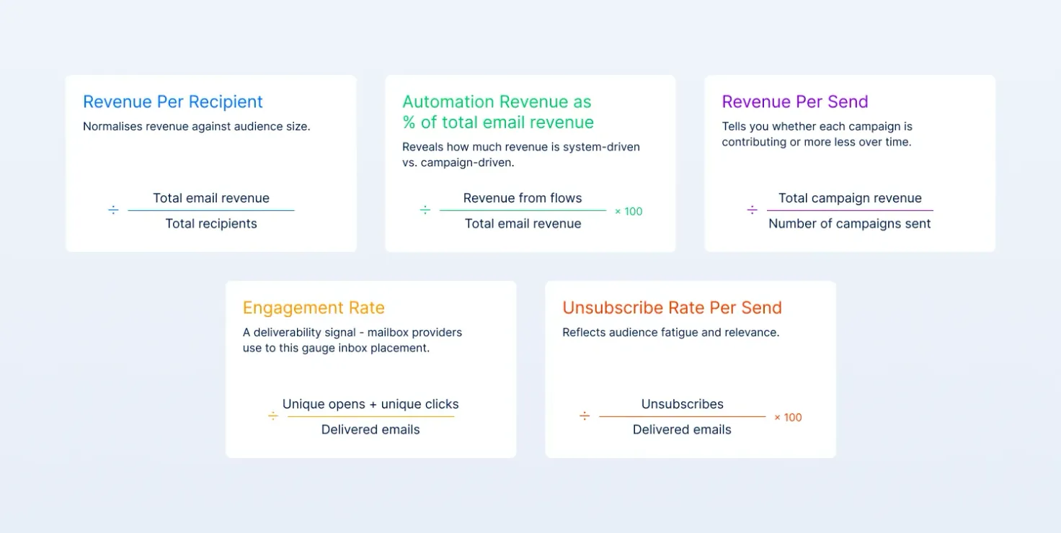The height and width of the screenshot is (533, 1061).
Task: Click the green '× 100' multiplier
Action: pos(629,212)
